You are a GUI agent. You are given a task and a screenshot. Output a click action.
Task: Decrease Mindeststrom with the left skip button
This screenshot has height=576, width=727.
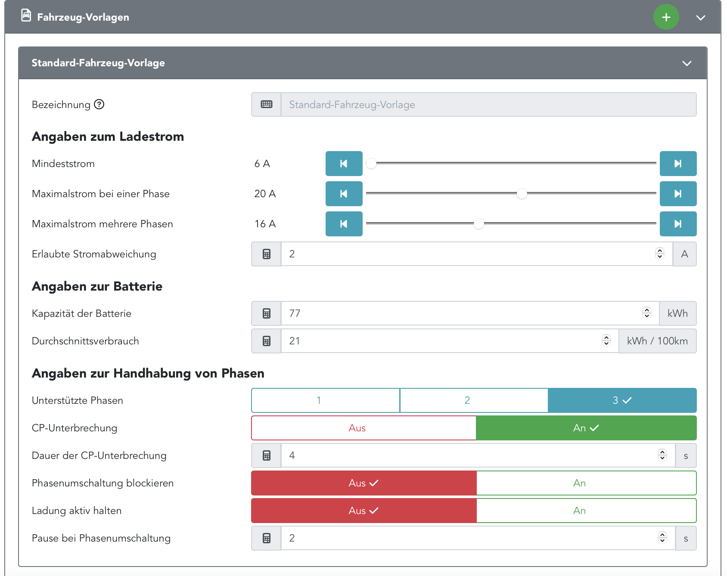[x=344, y=164]
